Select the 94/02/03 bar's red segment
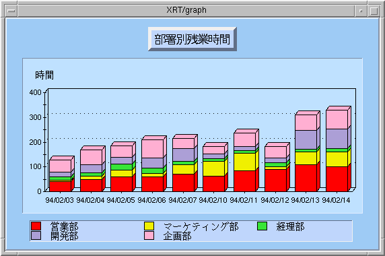Image resolution: width=385 pixels, height=256 pixels. (61, 187)
